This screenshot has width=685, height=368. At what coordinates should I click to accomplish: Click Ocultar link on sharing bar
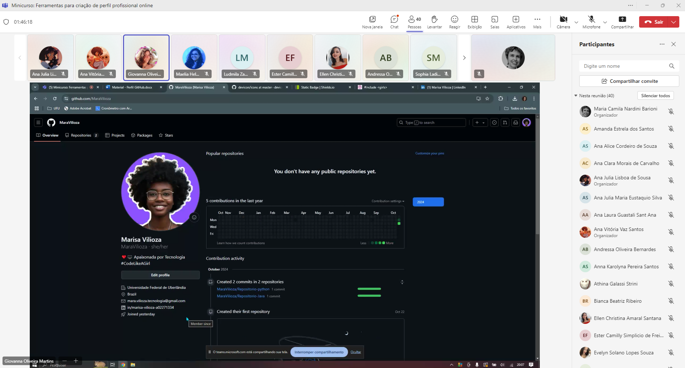pos(355,352)
